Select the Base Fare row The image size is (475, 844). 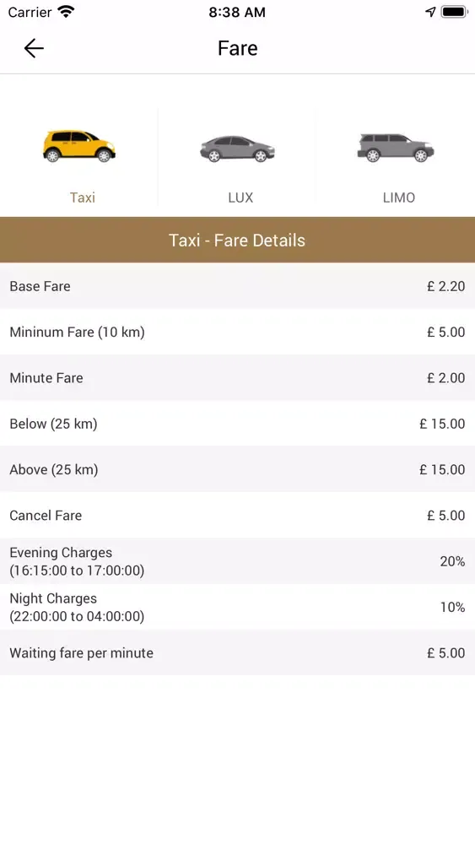(237, 286)
